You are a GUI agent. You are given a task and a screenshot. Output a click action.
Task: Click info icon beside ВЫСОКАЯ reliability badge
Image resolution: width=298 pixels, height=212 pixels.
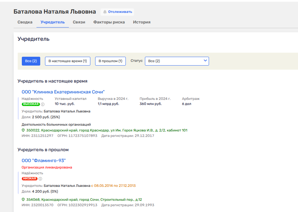point(43,104)
